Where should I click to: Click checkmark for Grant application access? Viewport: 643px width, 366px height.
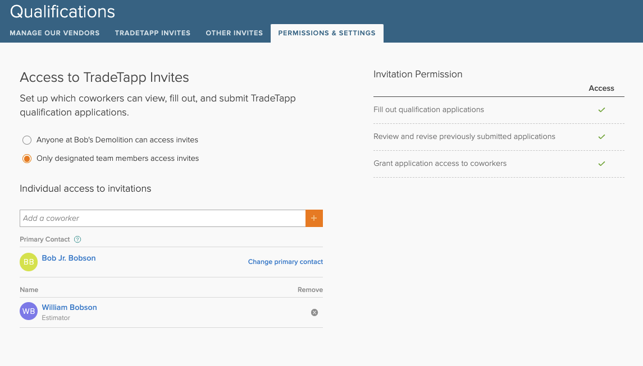coord(601,164)
